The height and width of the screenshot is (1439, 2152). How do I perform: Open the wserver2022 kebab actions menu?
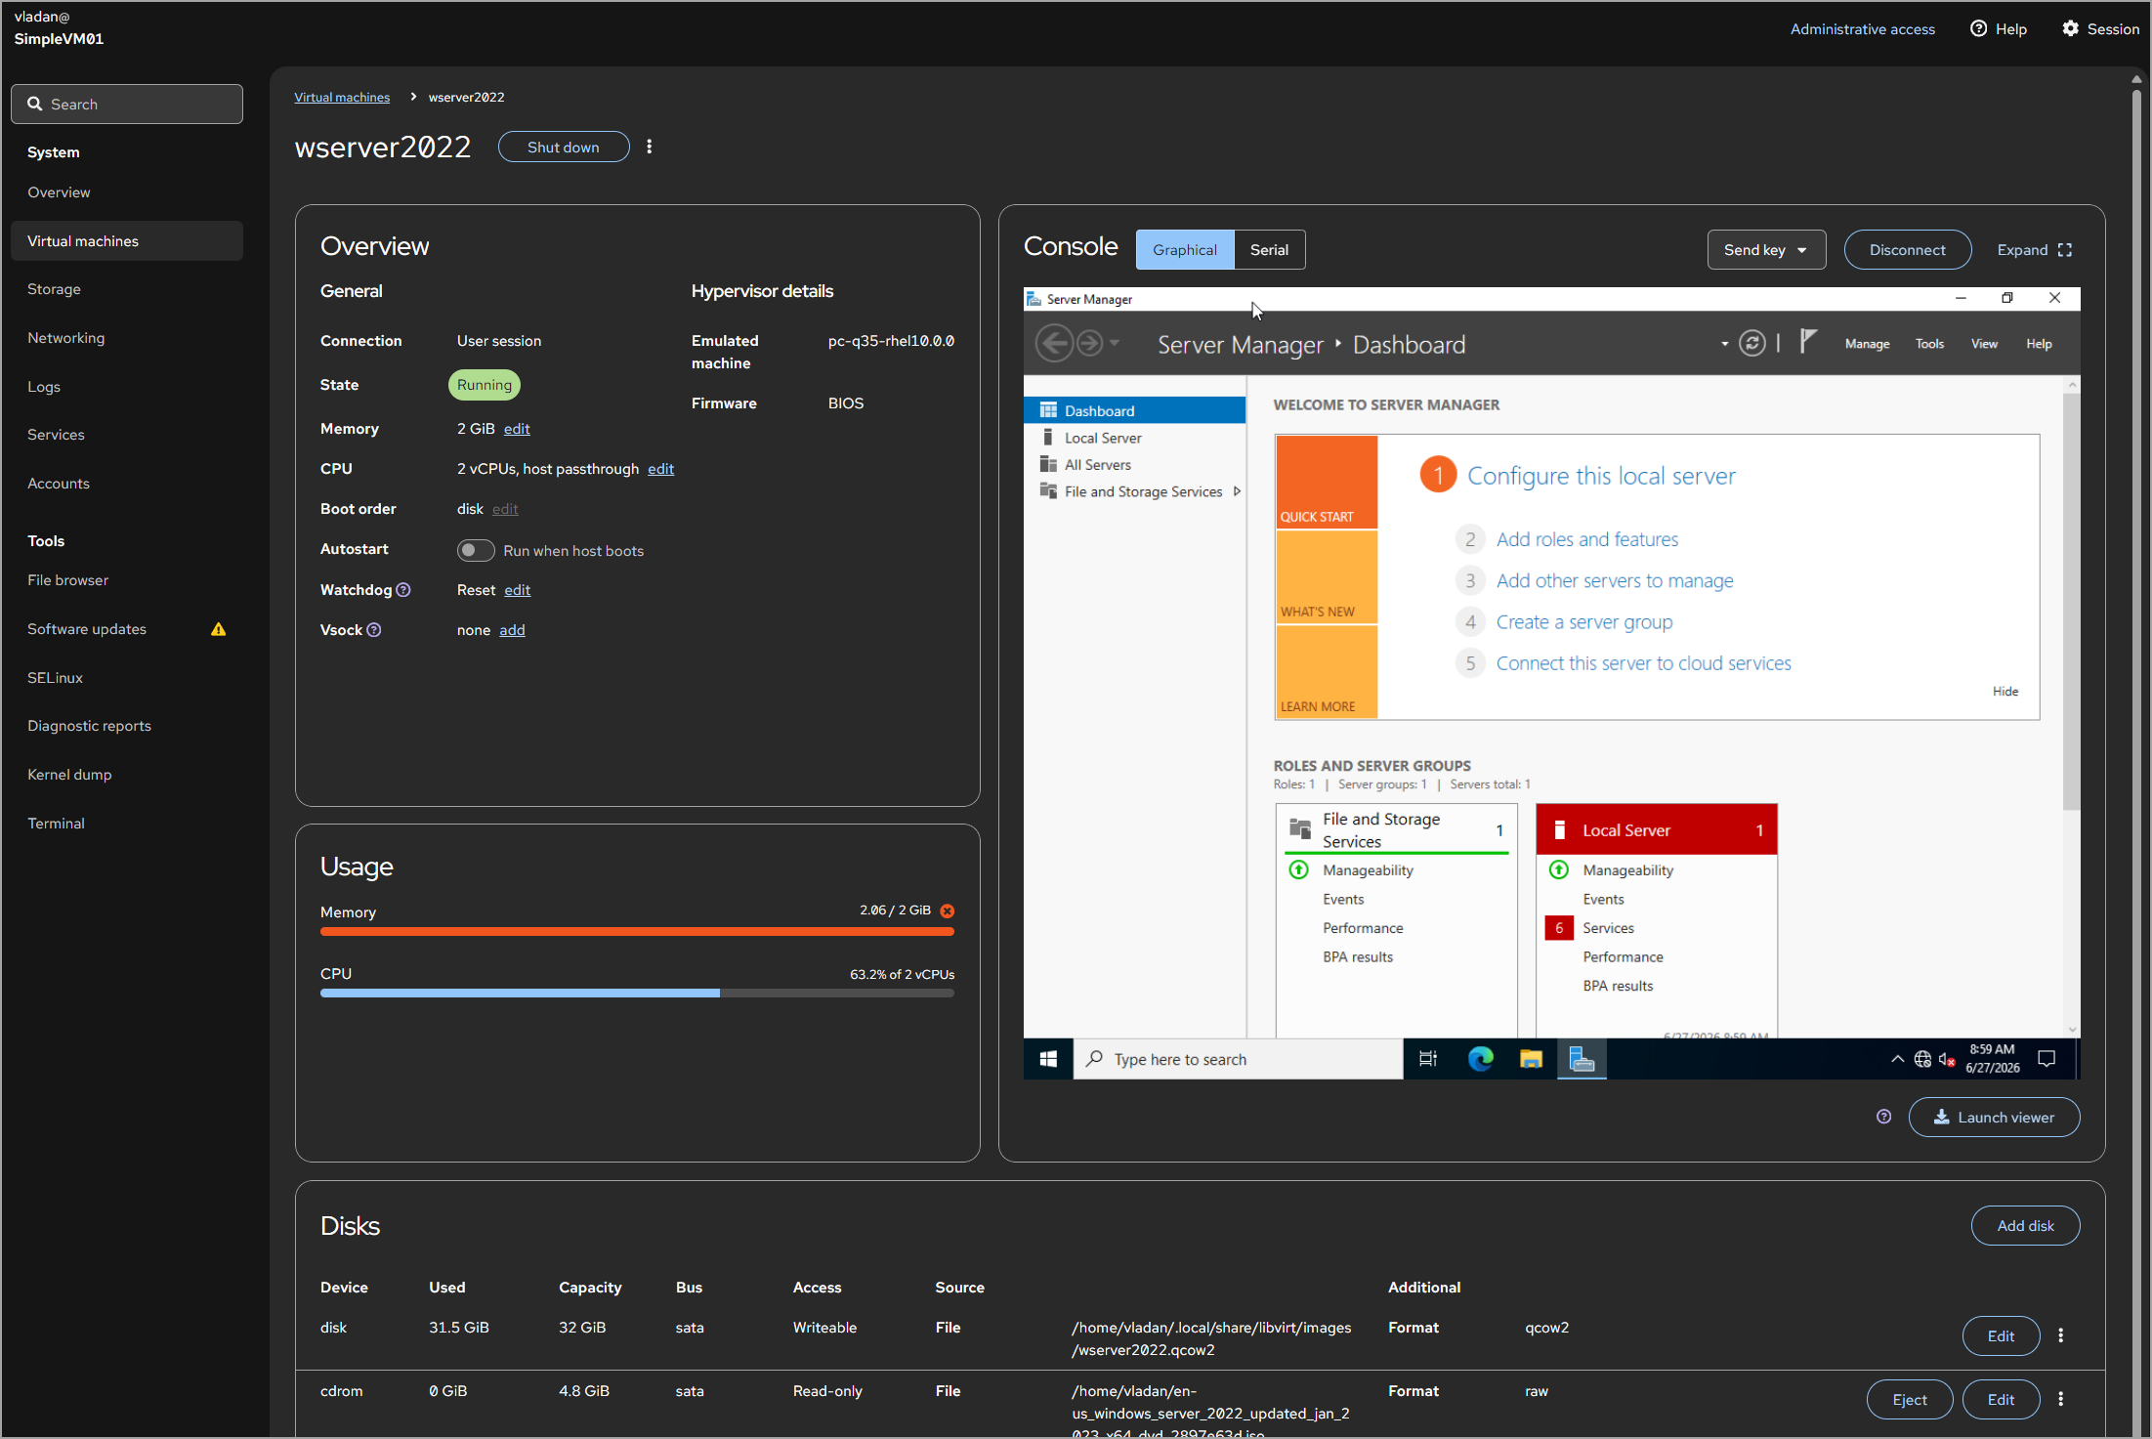[650, 147]
